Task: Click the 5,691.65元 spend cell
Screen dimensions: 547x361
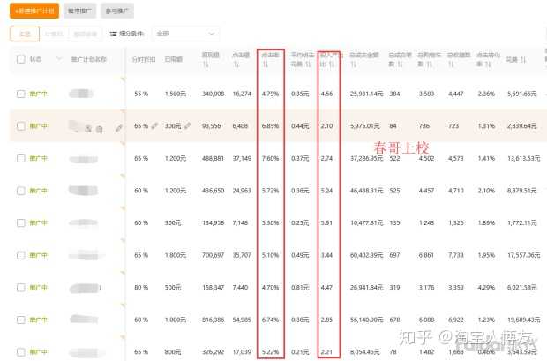Action: (x=522, y=94)
